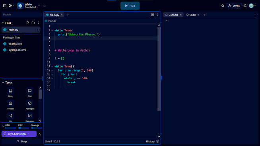Create a new folder icon
The image size is (260, 146).
pos(33,23)
